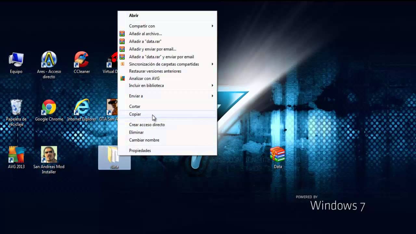Image resolution: width=416 pixels, height=234 pixels.
Task: Select the Virtual D desktop shortcut
Action: [x=110, y=63]
